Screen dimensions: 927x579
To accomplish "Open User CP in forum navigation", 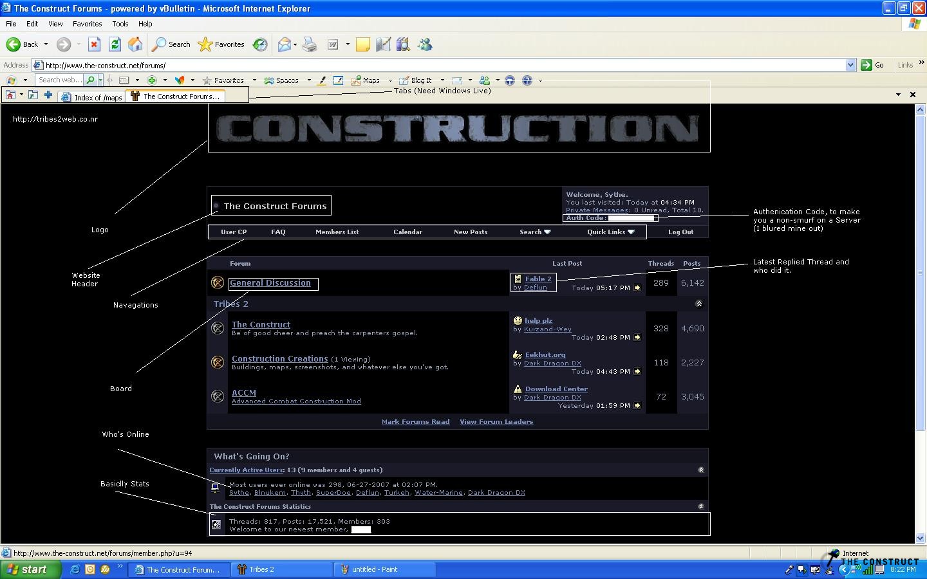I will point(234,232).
